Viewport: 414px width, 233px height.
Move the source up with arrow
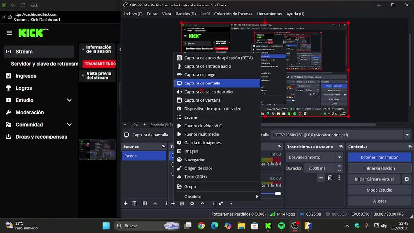pyautogui.click(x=202, y=203)
